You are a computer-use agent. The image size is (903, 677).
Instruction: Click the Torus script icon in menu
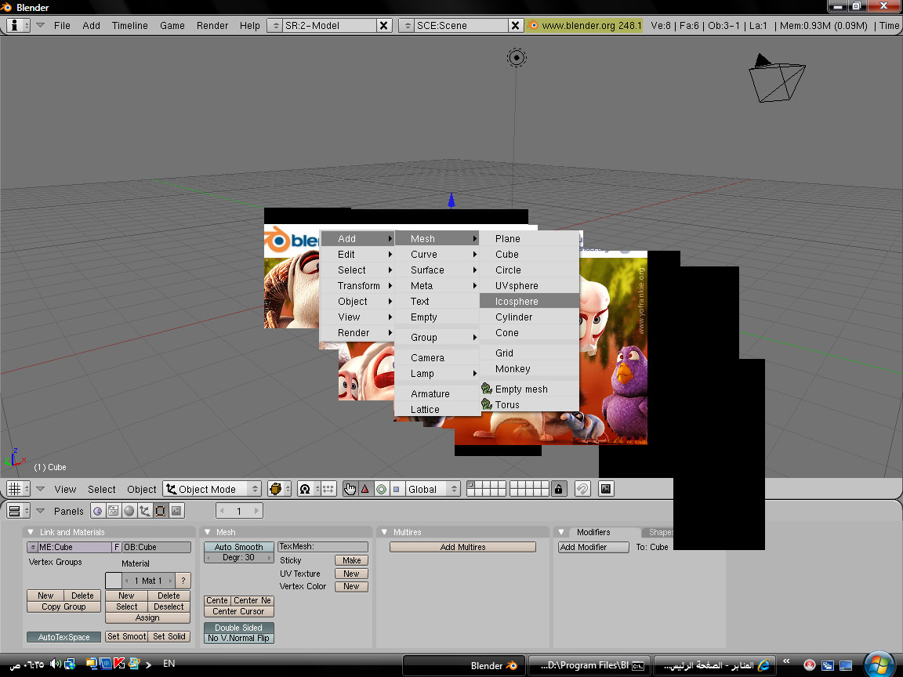(487, 404)
